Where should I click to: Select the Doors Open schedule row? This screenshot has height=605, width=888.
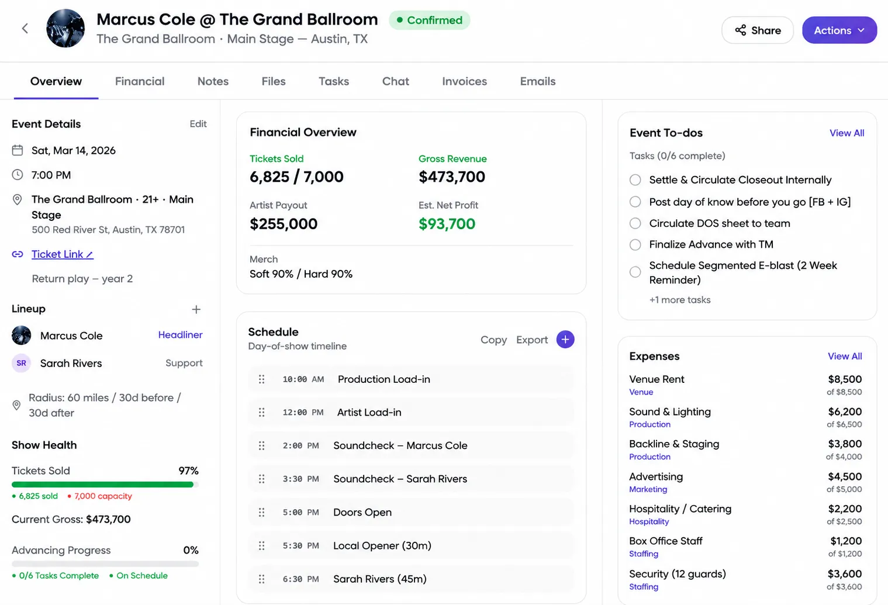tap(411, 513)
